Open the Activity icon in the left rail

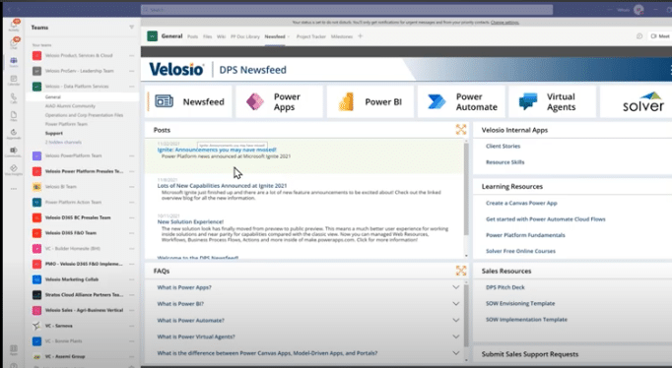(x=14, y=25)
